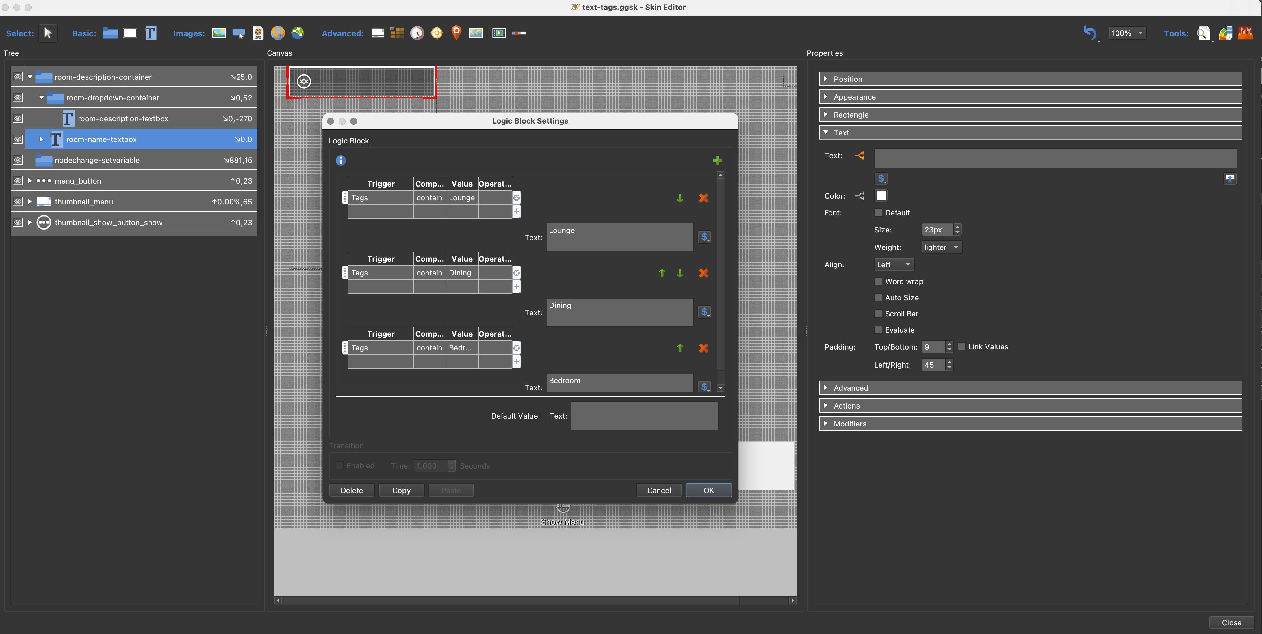Click Copy logic block button
The image size is (1262, 634).
(401, 490)
